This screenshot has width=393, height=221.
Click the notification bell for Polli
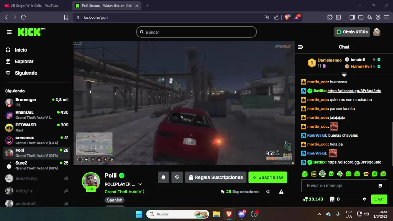click(163, 177)
